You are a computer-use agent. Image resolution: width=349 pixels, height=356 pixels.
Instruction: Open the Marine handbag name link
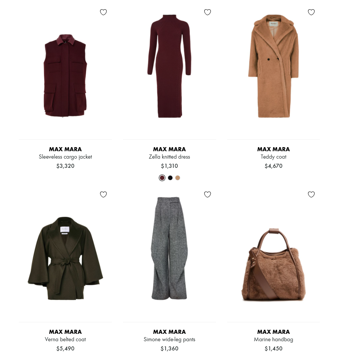click(274, 339)
